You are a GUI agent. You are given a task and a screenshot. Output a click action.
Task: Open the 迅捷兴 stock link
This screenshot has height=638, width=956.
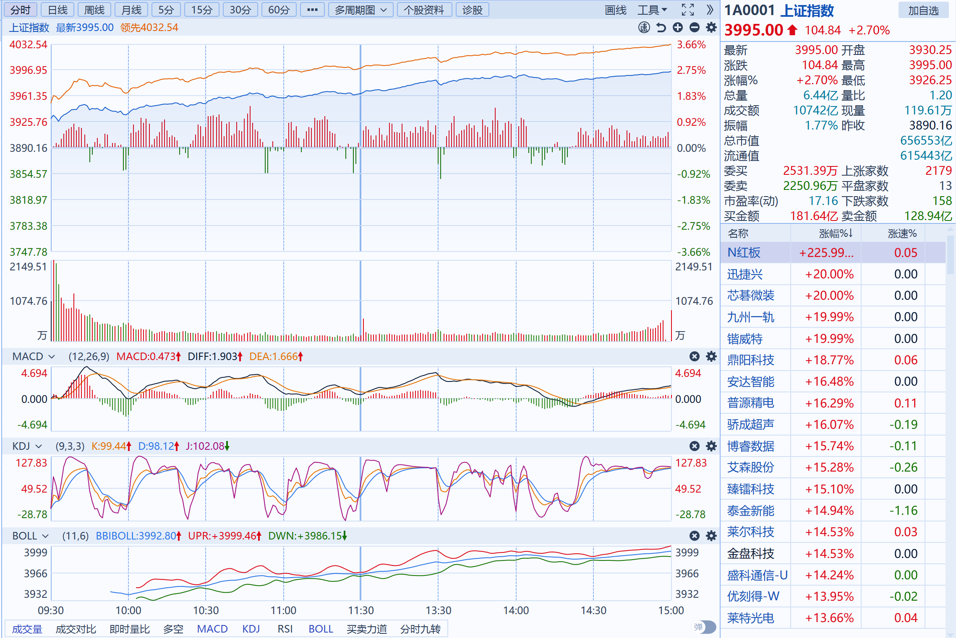click(744, 274)
